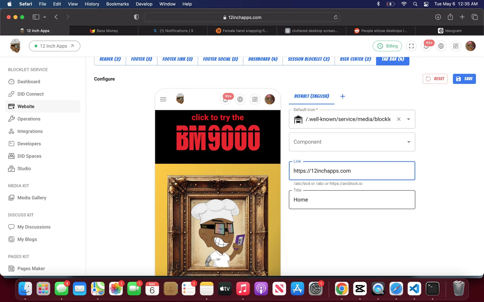
Task: Reload the page in Safari
Action: coord(335,17)
